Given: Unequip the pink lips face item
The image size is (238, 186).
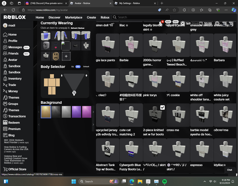Looking at the screenshot, I should (56, 46).
